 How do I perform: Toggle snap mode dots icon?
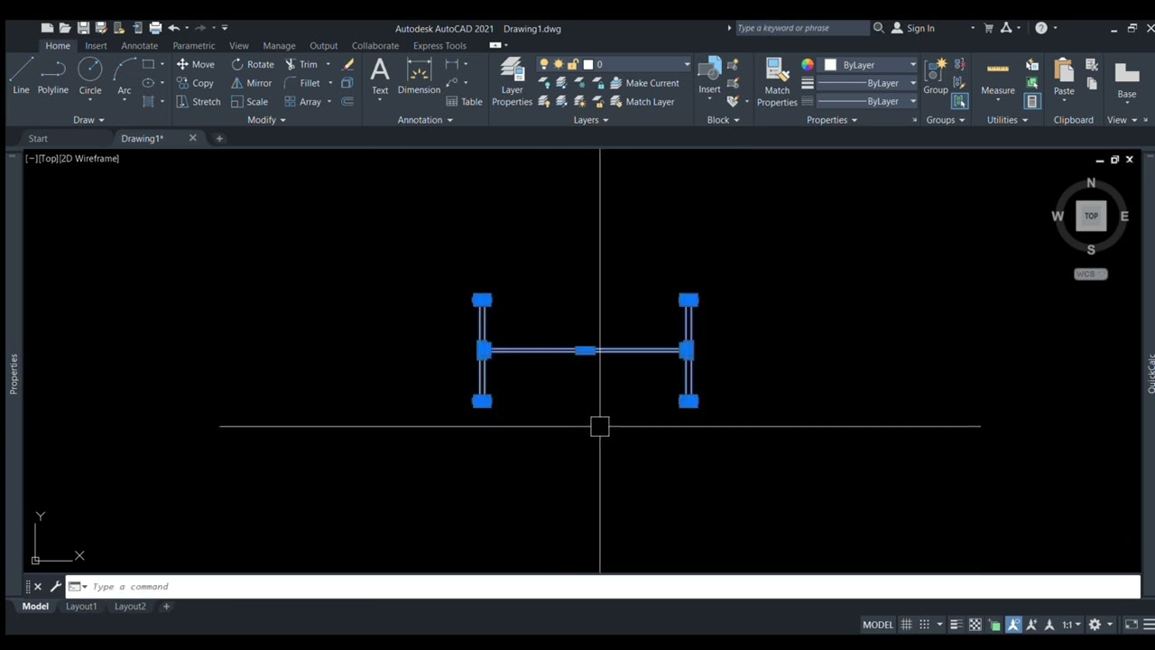pyautogui.click(x=924, y=625)
